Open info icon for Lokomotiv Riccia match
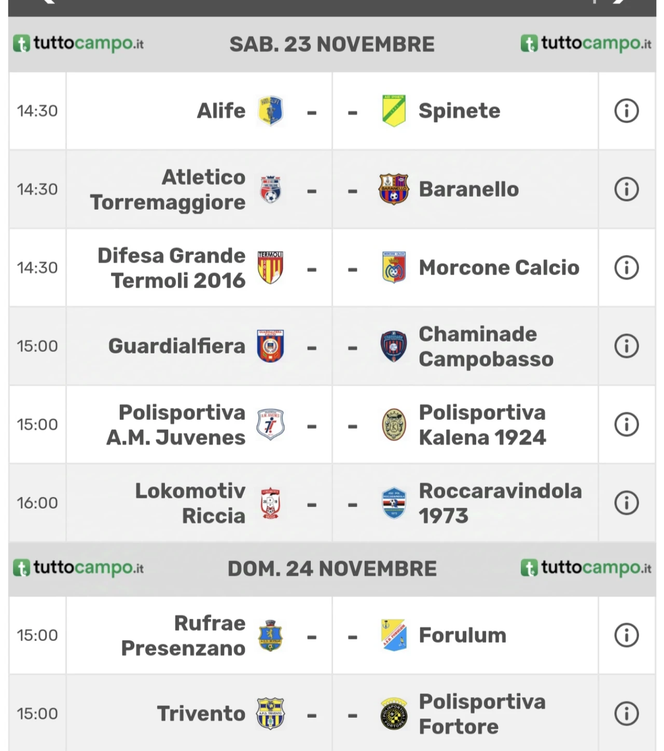Screen dimensions: 664x751 (x=626, y=503)
